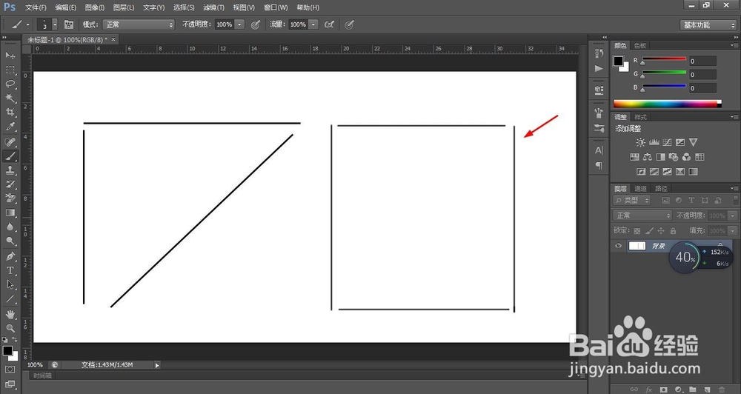Open the painting Mode dropdown
Image resolution: width=741 pixels, height=394 pixels.
[x=139, y=24]
